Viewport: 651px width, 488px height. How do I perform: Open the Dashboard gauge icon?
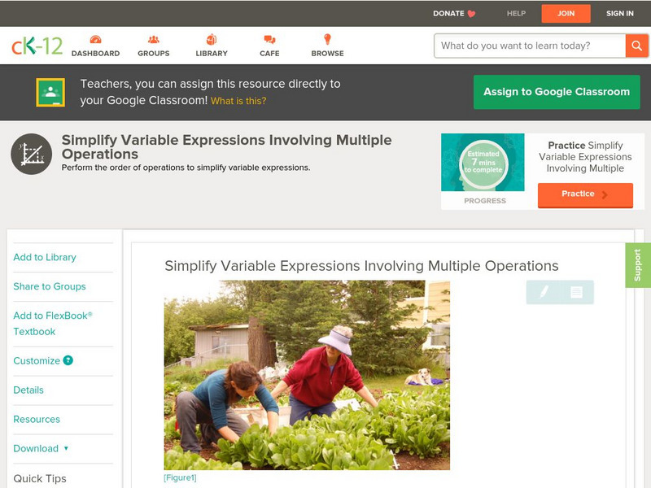click(x=95, y=39)
